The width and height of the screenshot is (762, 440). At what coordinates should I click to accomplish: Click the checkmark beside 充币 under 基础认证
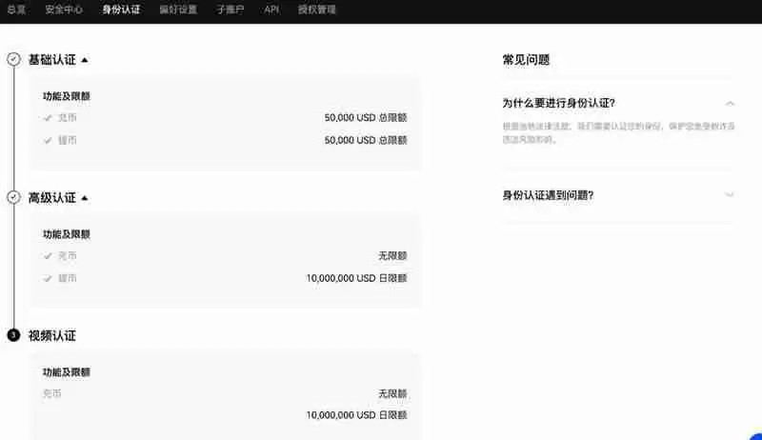pyautogui.click(x=48, y=117)
